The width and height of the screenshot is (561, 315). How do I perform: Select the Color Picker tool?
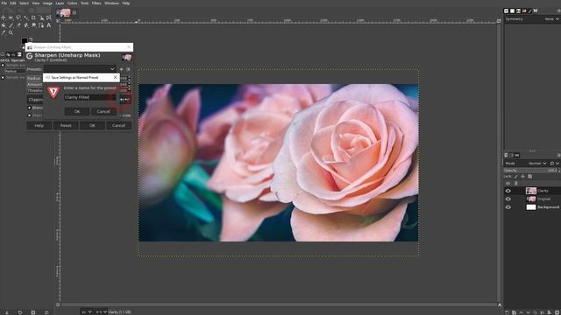tap(4, 33)
